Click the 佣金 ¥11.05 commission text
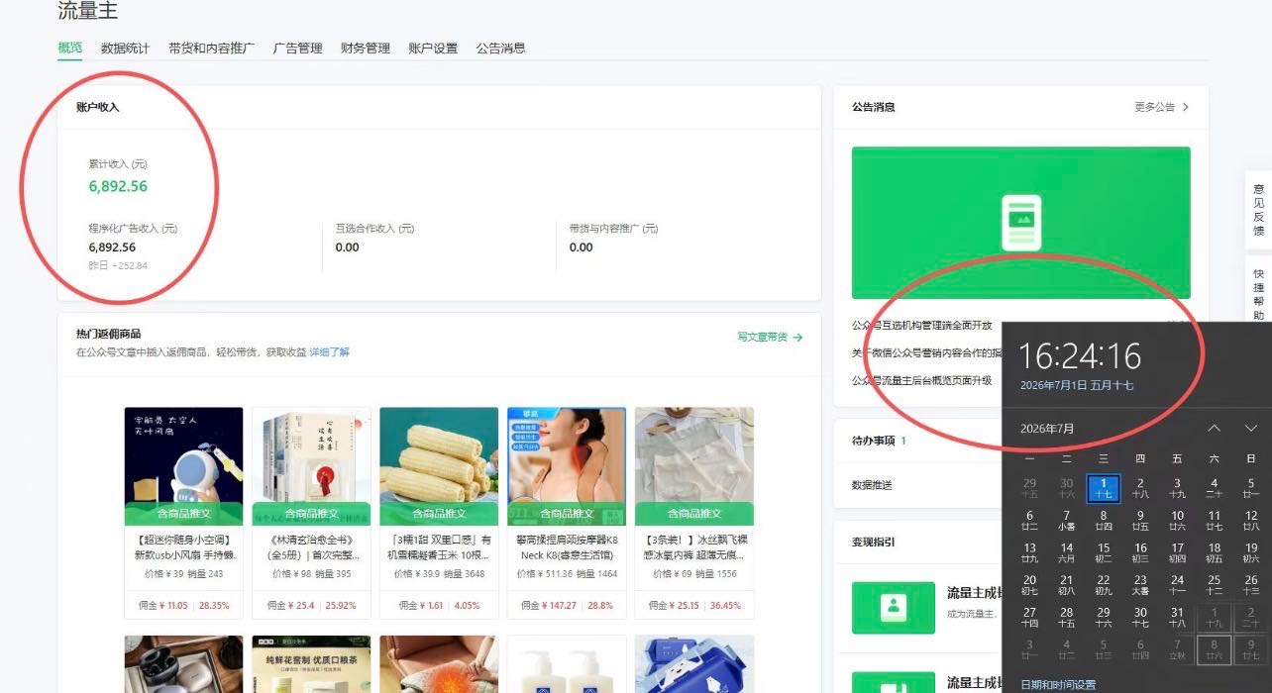This screenshot has width=1272, height=693. tap(162, 605)
